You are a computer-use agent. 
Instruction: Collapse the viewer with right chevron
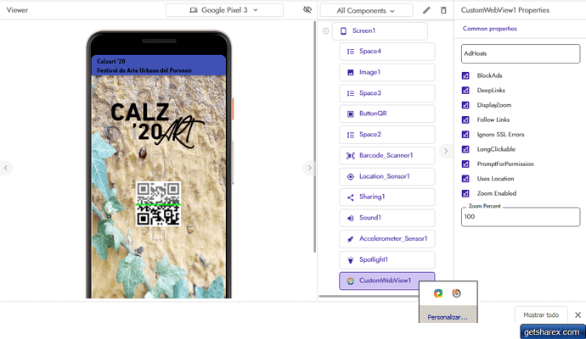click(309, 168)
